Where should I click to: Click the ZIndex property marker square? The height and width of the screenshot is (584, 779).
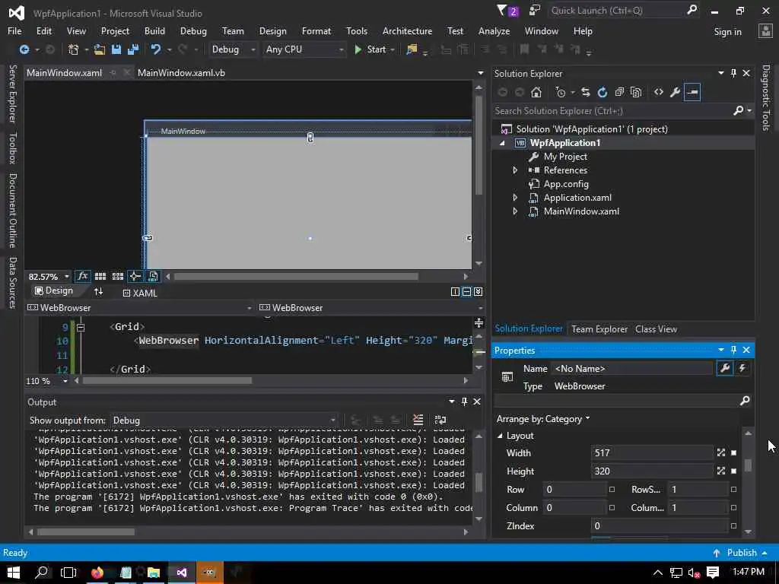(x=733, y=525)
